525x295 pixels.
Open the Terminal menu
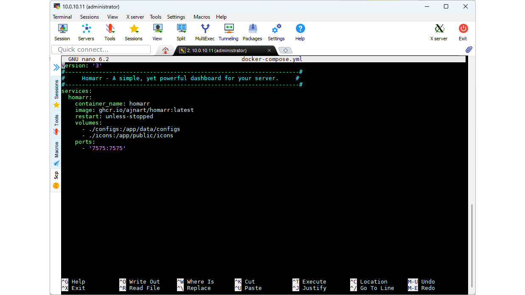62,17
